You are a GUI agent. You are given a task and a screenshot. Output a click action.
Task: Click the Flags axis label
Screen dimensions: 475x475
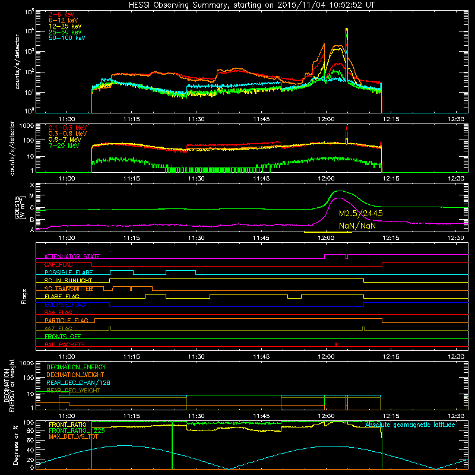pos(24,296)
